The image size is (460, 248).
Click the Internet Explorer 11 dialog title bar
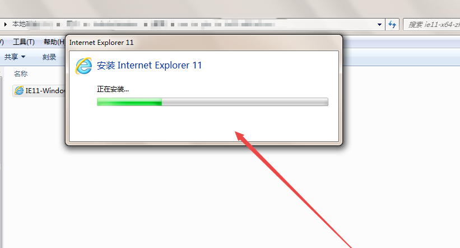tap(203, 42)
